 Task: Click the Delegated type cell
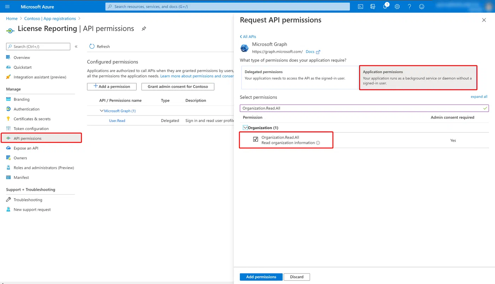click(170, 120)
